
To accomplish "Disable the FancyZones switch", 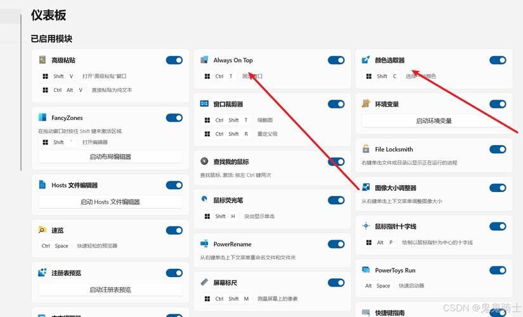I will 174,117.
